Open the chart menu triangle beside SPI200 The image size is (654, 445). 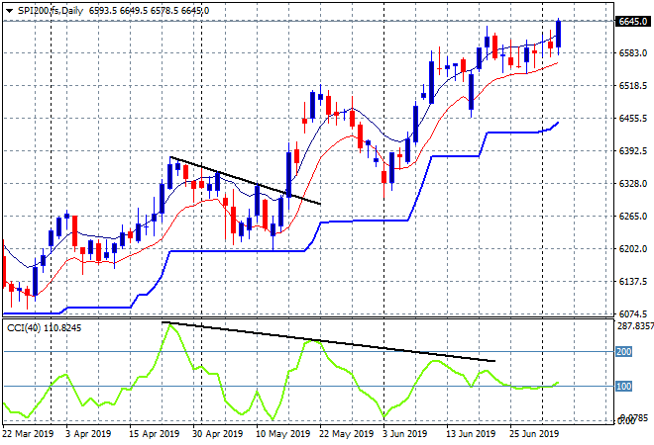point(9,11)
